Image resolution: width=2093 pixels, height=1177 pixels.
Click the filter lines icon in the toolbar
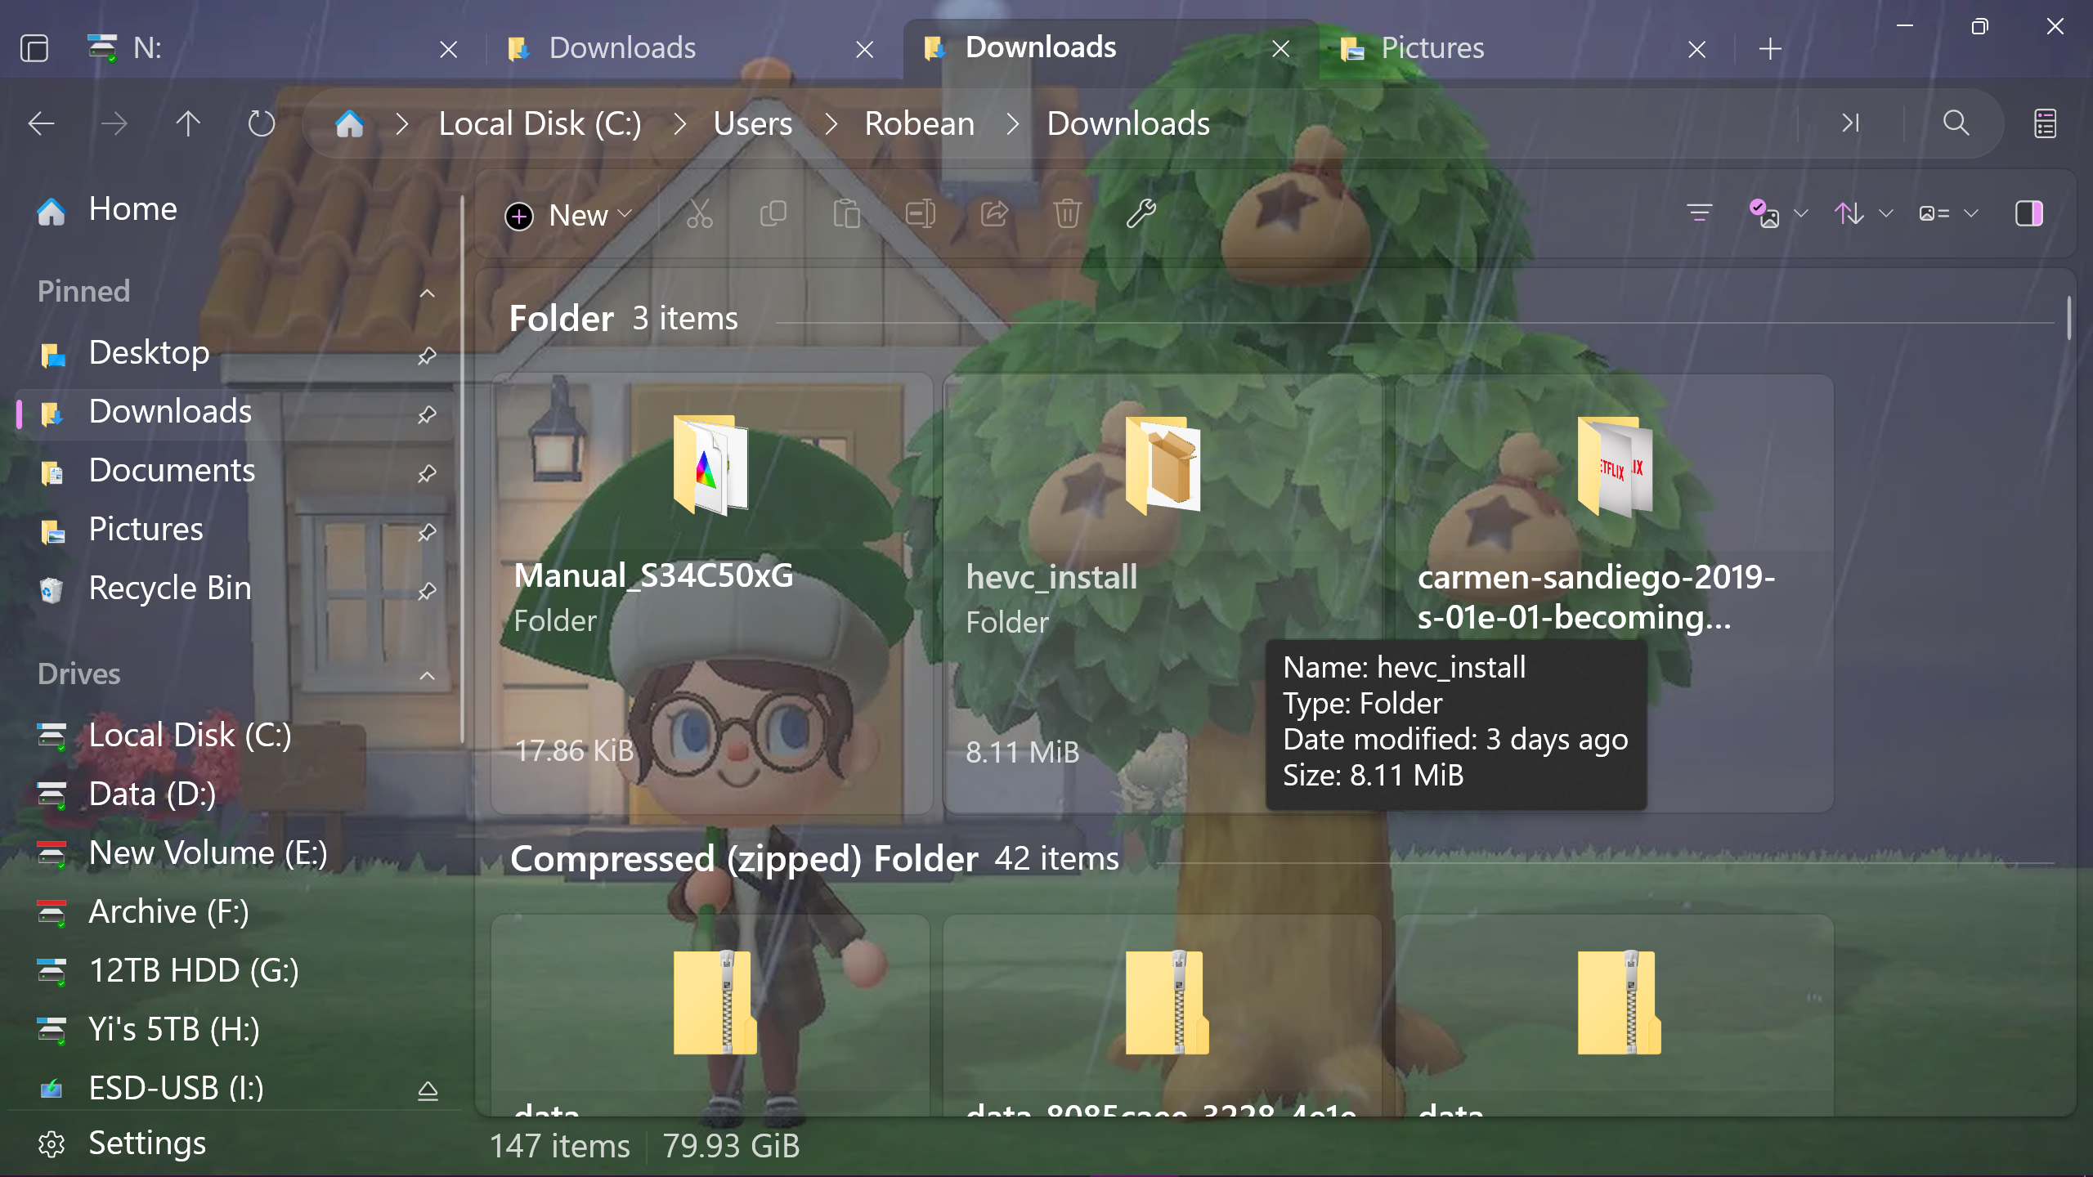1700,214
